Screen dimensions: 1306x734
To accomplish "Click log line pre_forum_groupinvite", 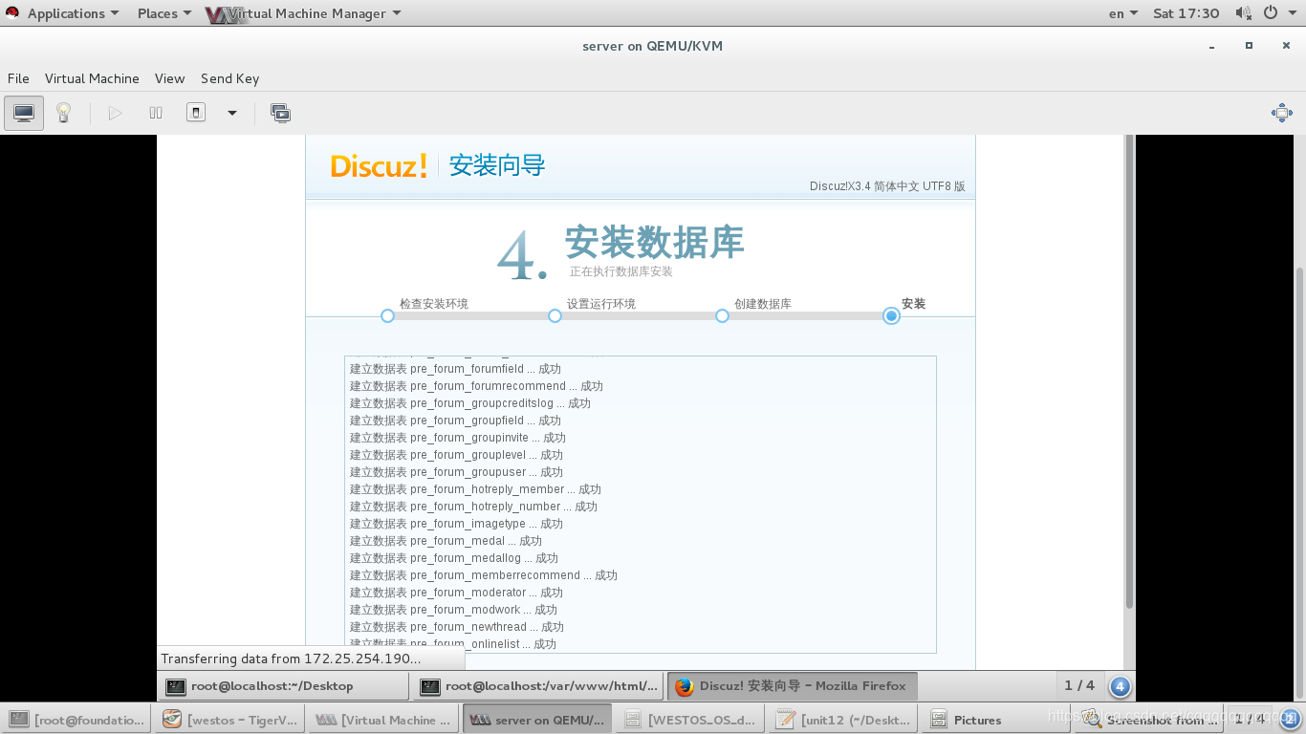I will (x=458, y=438).
